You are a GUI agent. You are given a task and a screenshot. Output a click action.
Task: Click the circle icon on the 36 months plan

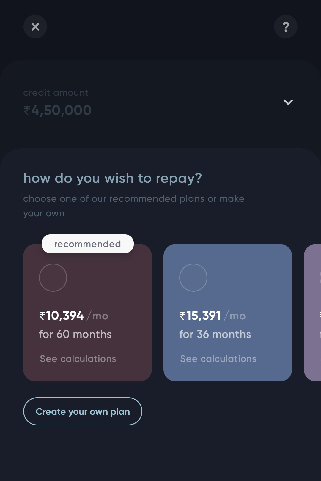click(193, 277)
